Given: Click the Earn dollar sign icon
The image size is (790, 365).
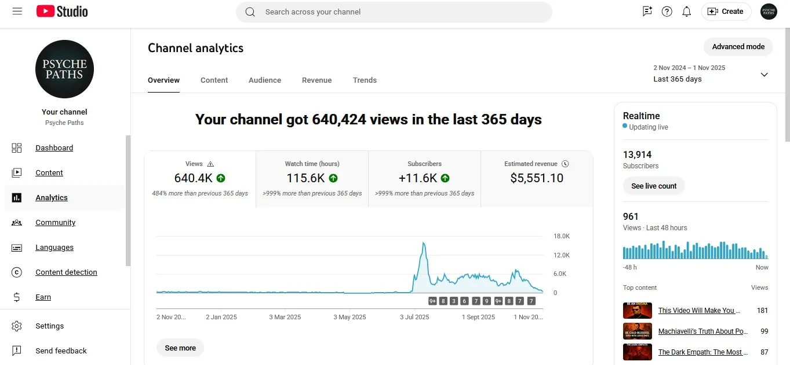Looking at the screenshot, I should tap(17, 297).
